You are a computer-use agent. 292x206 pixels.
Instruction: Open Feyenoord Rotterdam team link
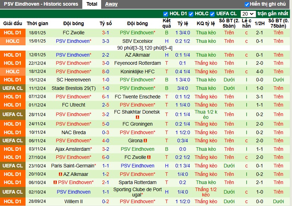(137, 63)
